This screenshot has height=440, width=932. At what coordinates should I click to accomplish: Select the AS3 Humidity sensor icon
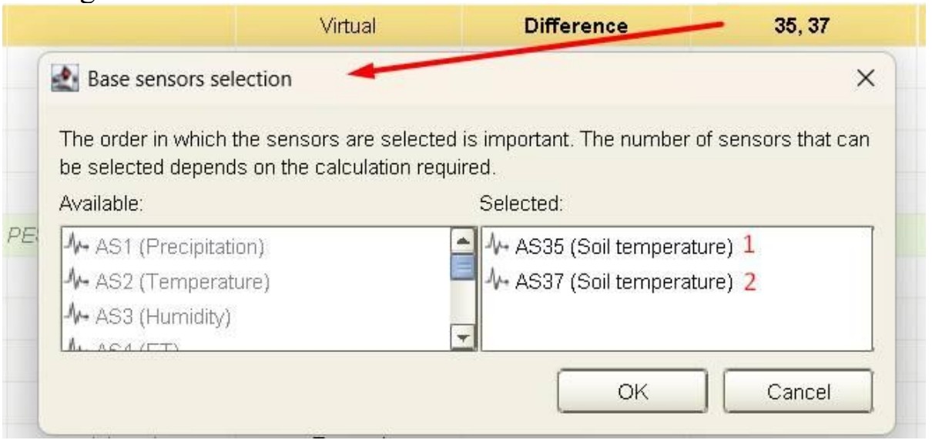pos(79,316)
